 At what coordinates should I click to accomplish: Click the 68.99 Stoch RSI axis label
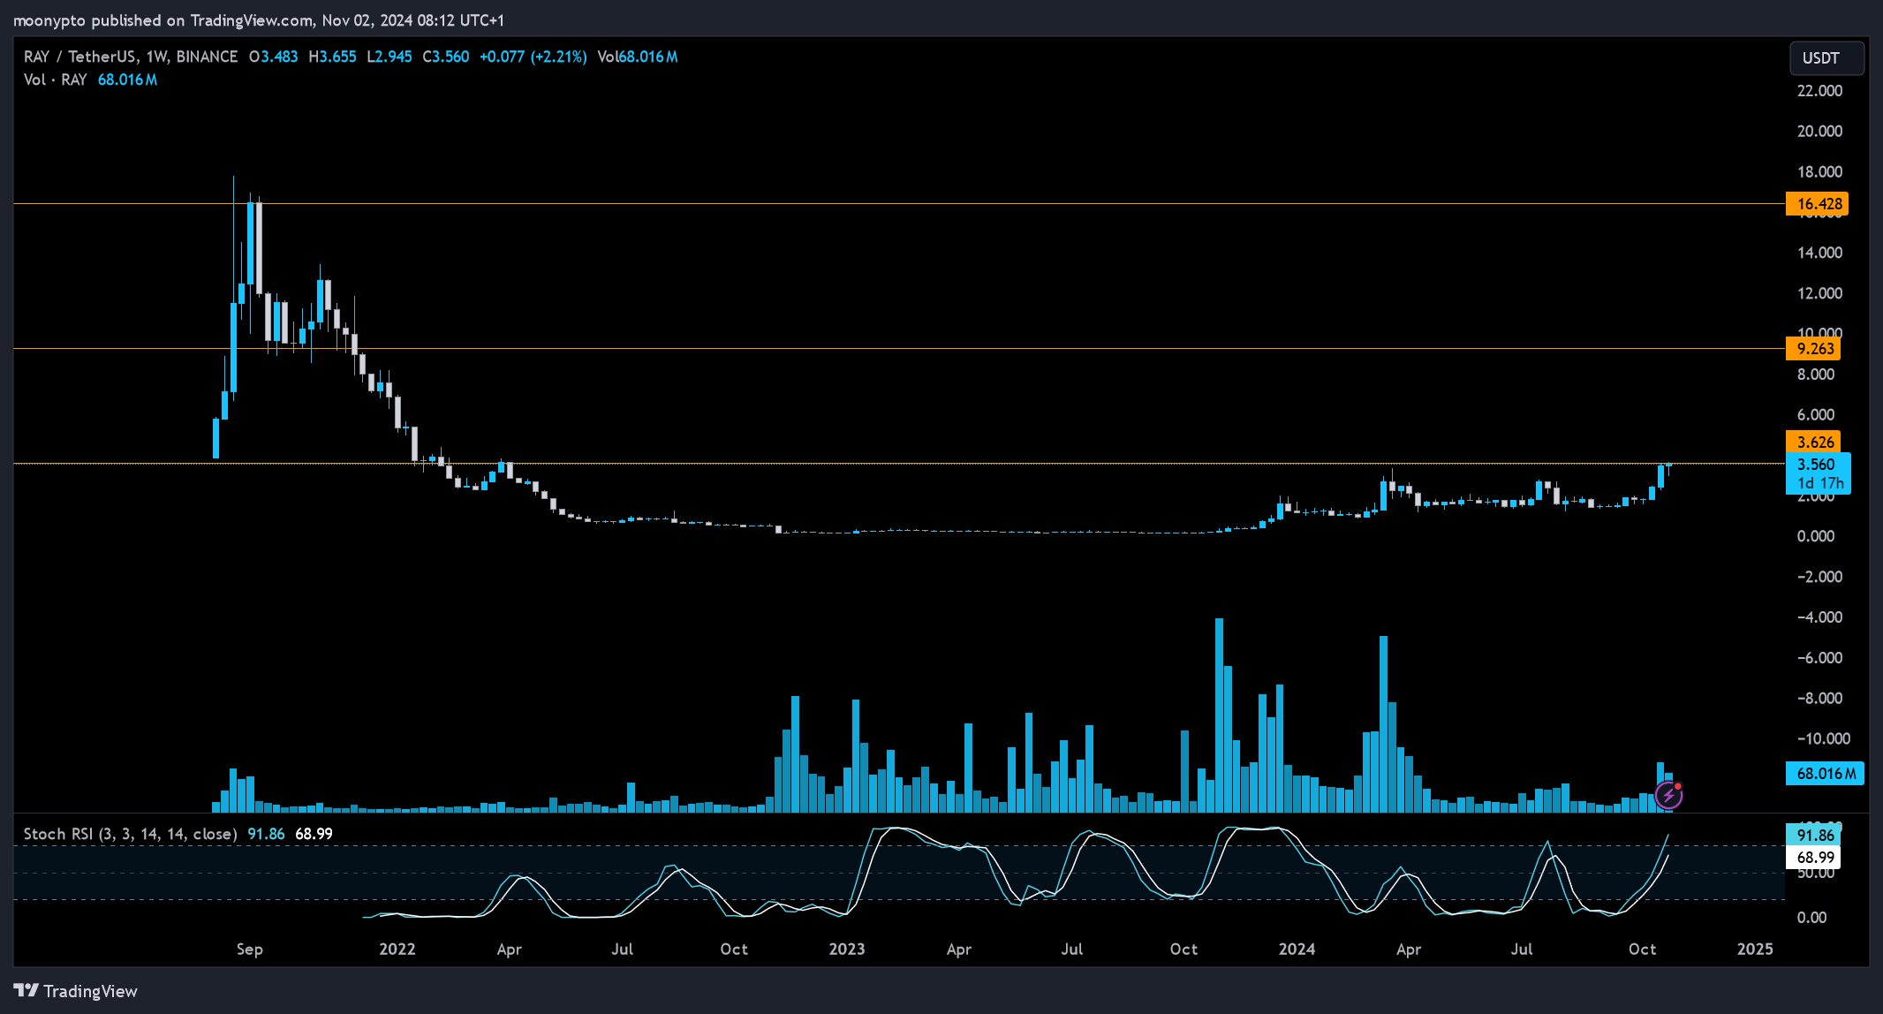tap(1814, 857)
